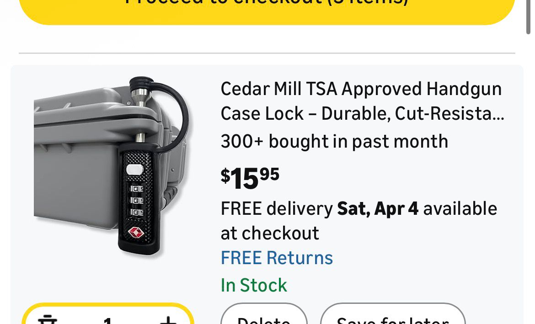This screenshot has height=324, width=535.
Task: Choose Save for later
Action: [x=392, y=318]
